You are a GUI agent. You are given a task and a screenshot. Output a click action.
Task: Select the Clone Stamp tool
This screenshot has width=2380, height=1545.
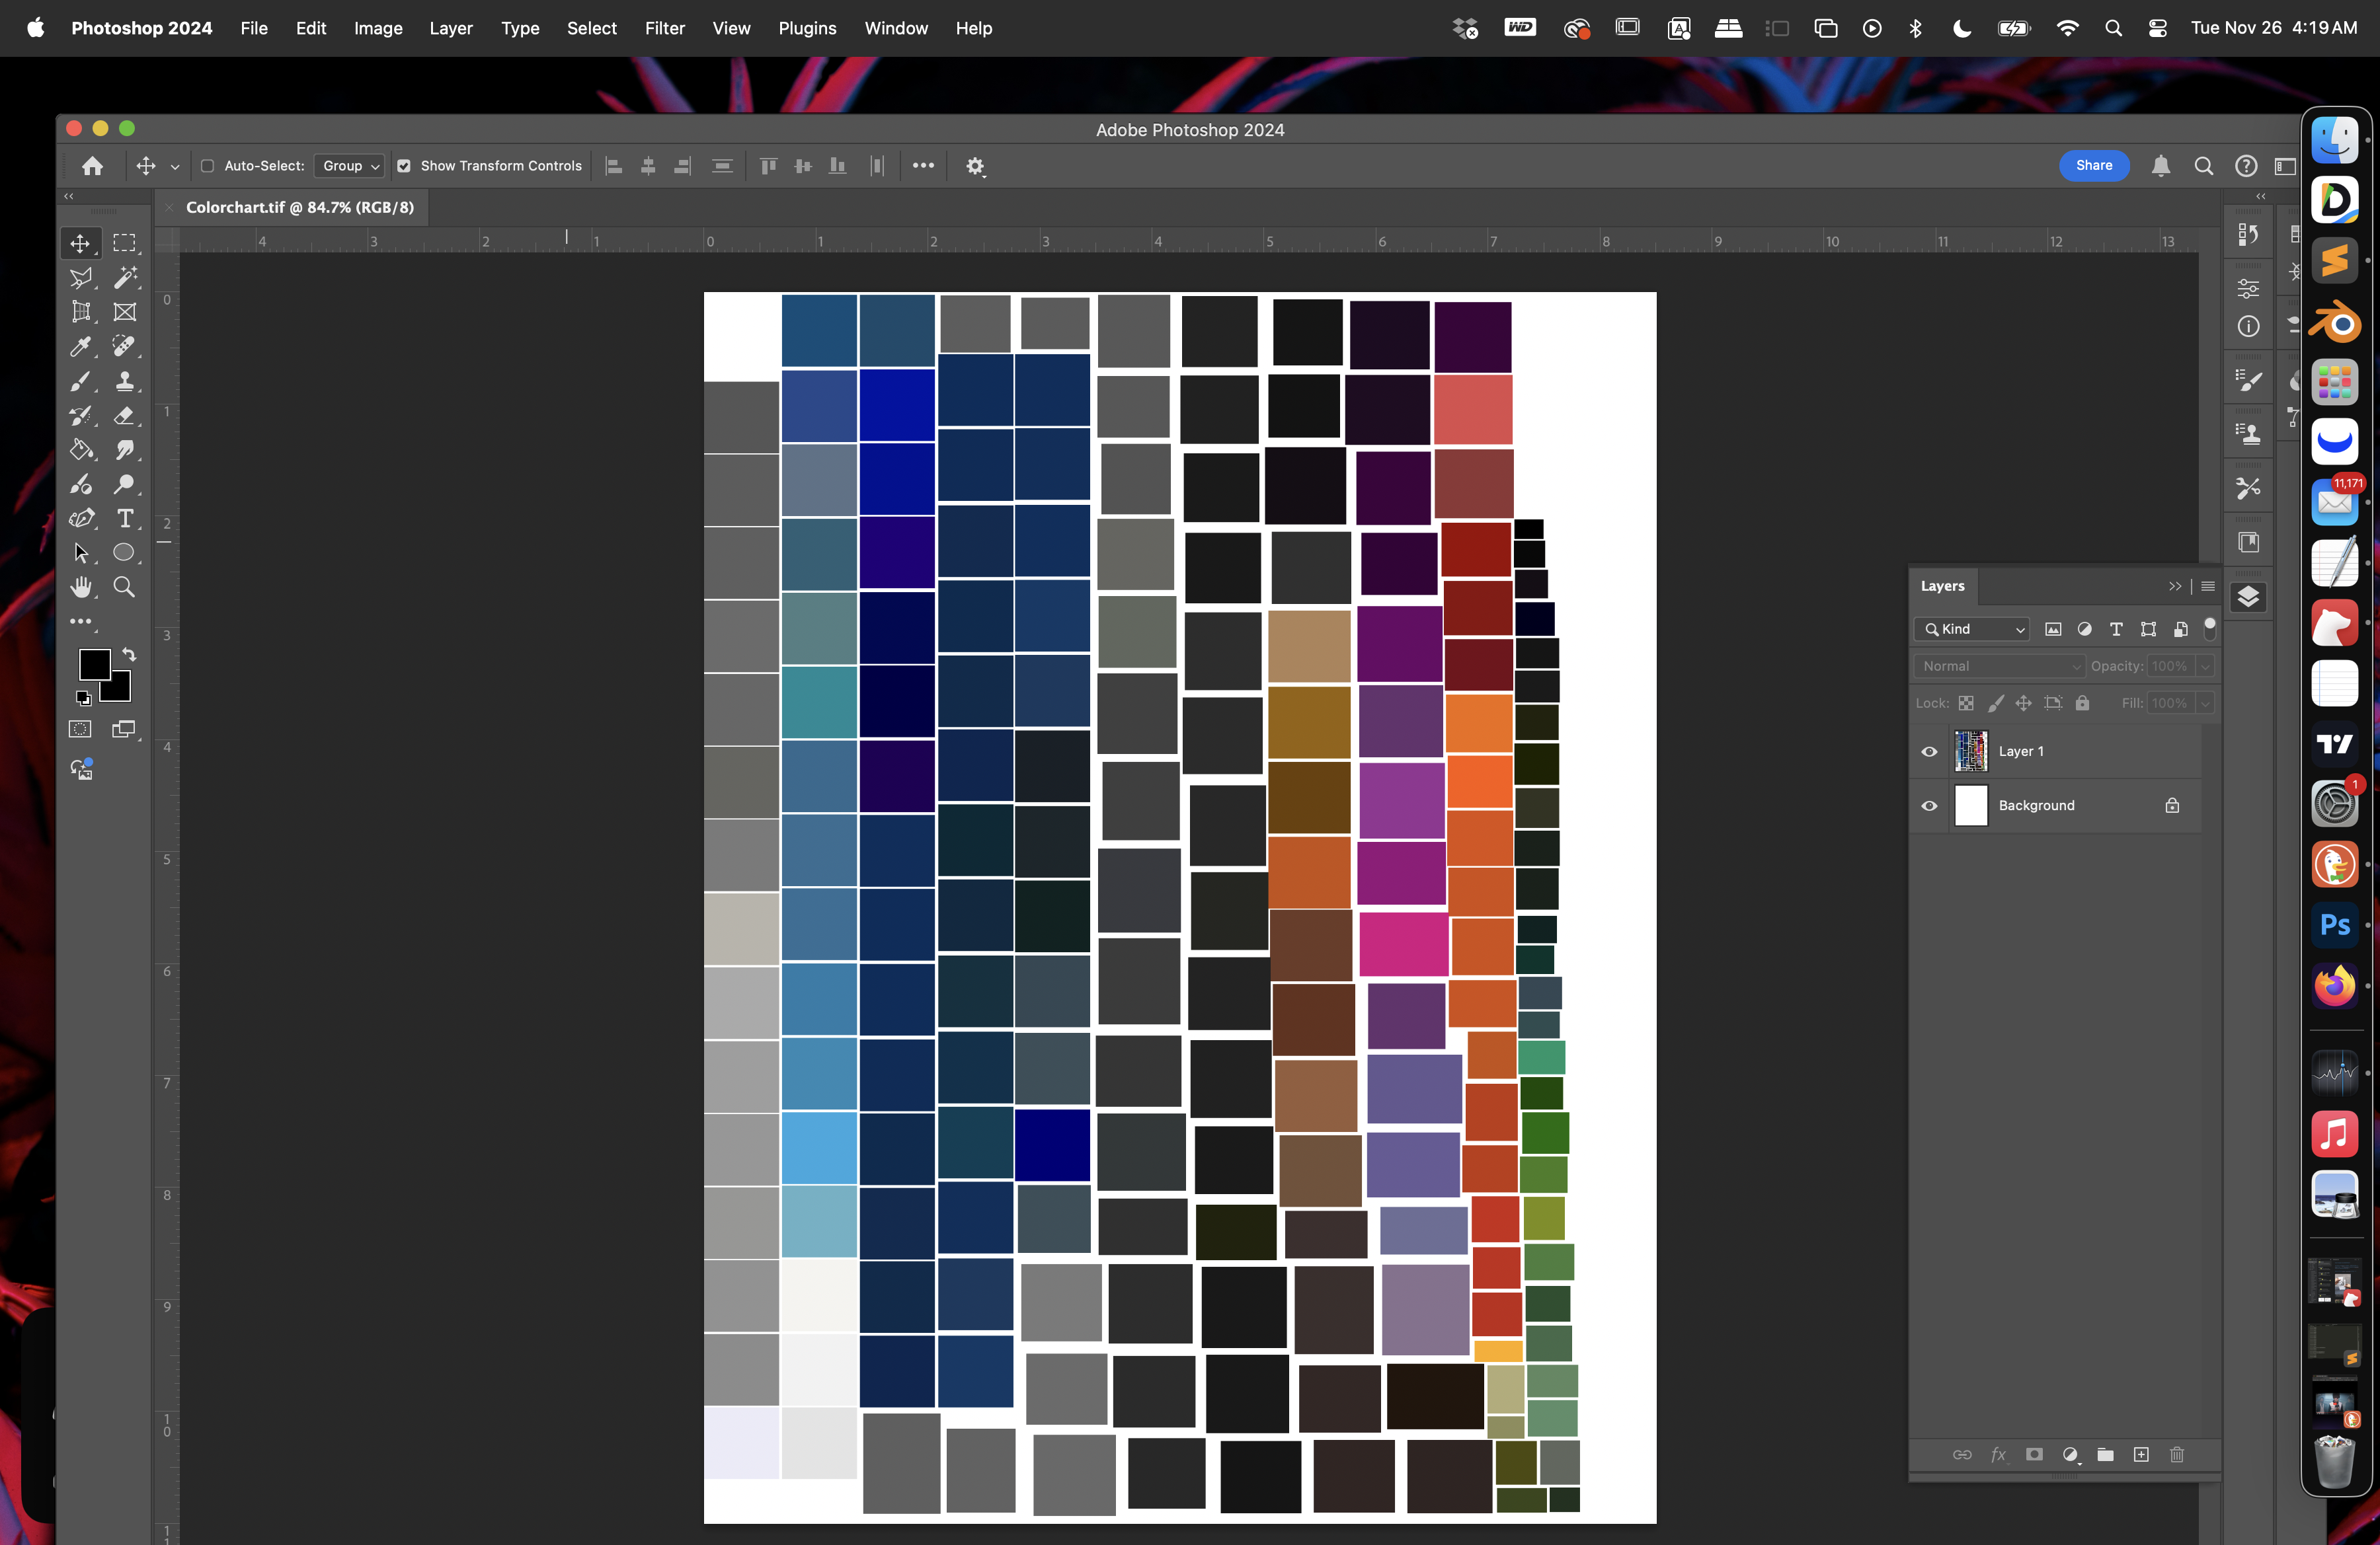coord(124,381)
